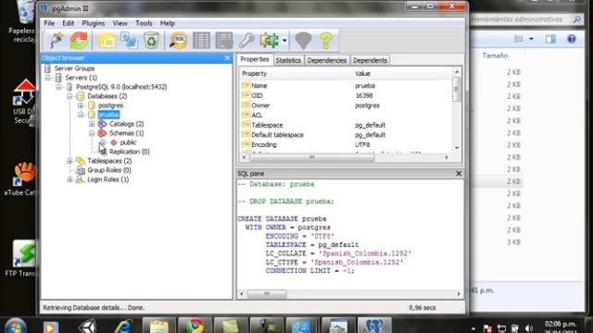The image size is (593, 333).
Task: Open the View menu
Action: tap(120, 23)
